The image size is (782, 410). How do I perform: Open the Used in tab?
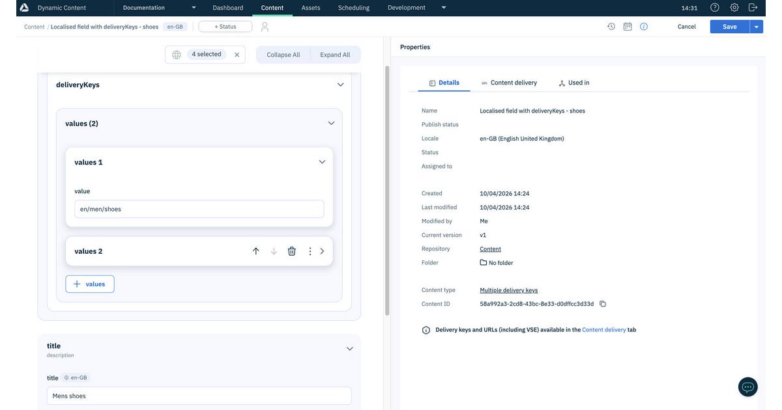(574, 83)
